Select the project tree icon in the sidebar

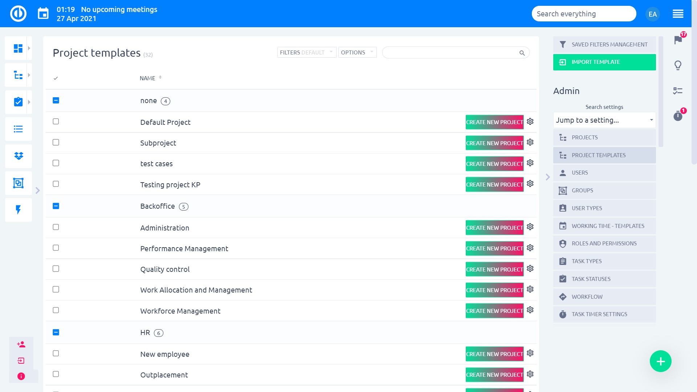18,75
